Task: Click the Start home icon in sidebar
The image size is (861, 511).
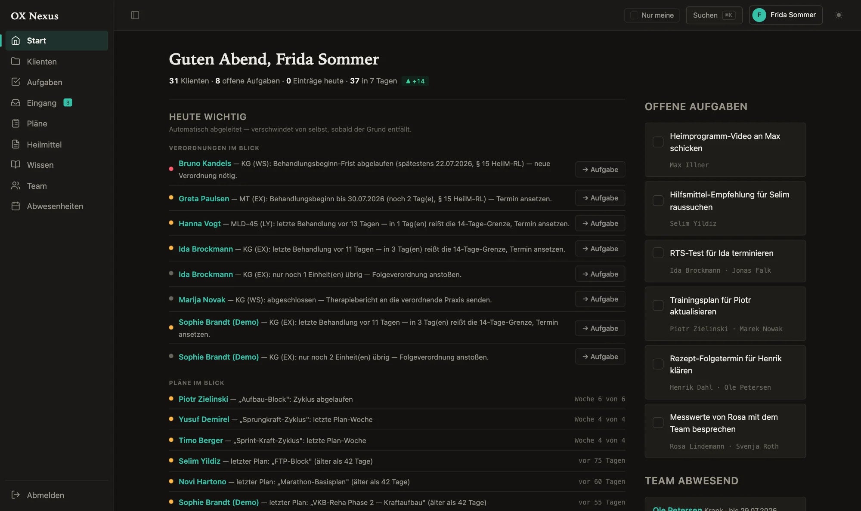Action: click(16, 40)
